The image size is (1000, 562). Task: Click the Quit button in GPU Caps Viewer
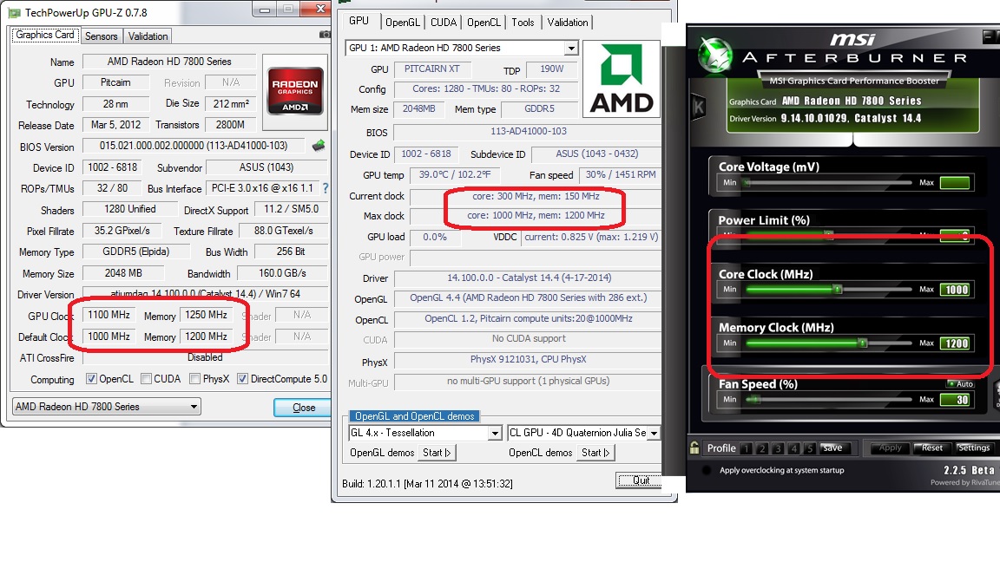640,480
